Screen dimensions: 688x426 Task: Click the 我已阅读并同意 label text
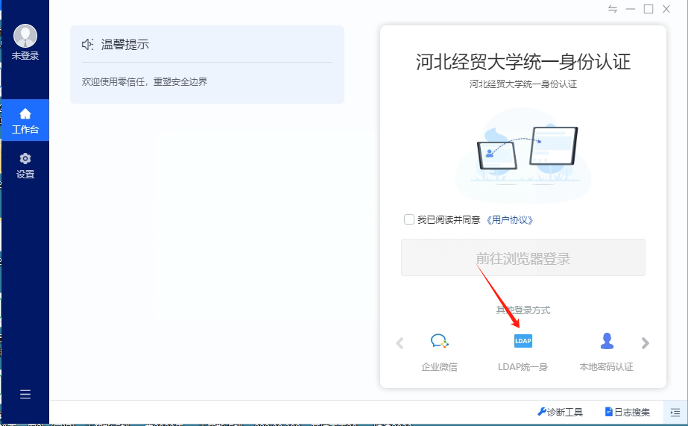[449, 219]
